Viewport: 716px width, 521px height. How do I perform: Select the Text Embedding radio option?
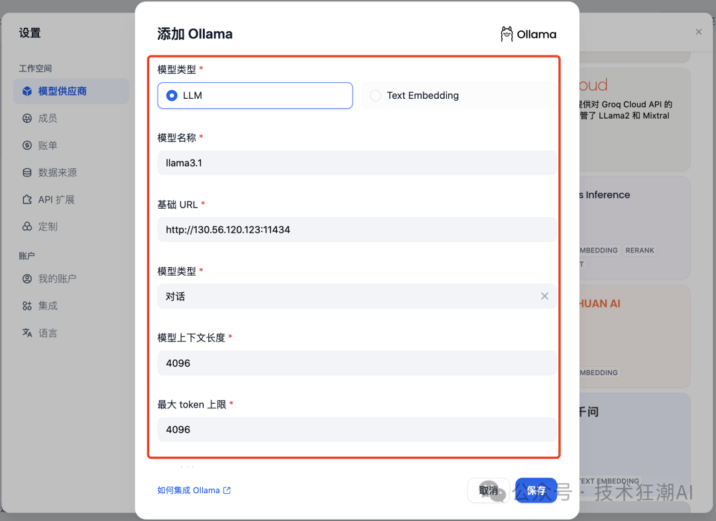pos(459,95)
